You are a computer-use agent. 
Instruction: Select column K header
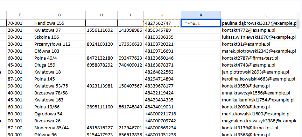pyautogui.click(x=201, y=15)
